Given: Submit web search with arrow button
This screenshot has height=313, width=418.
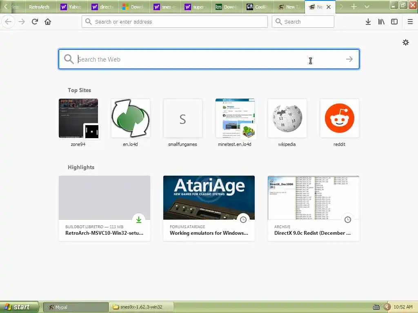Looking at the screenshot, I should [x=349, y=59].
